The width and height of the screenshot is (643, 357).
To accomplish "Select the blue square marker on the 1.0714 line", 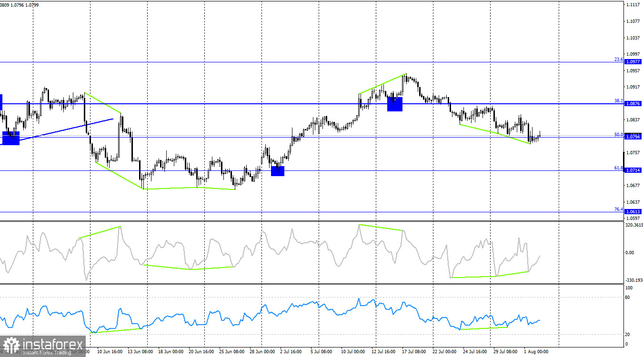I will click(x=278, y=171).
